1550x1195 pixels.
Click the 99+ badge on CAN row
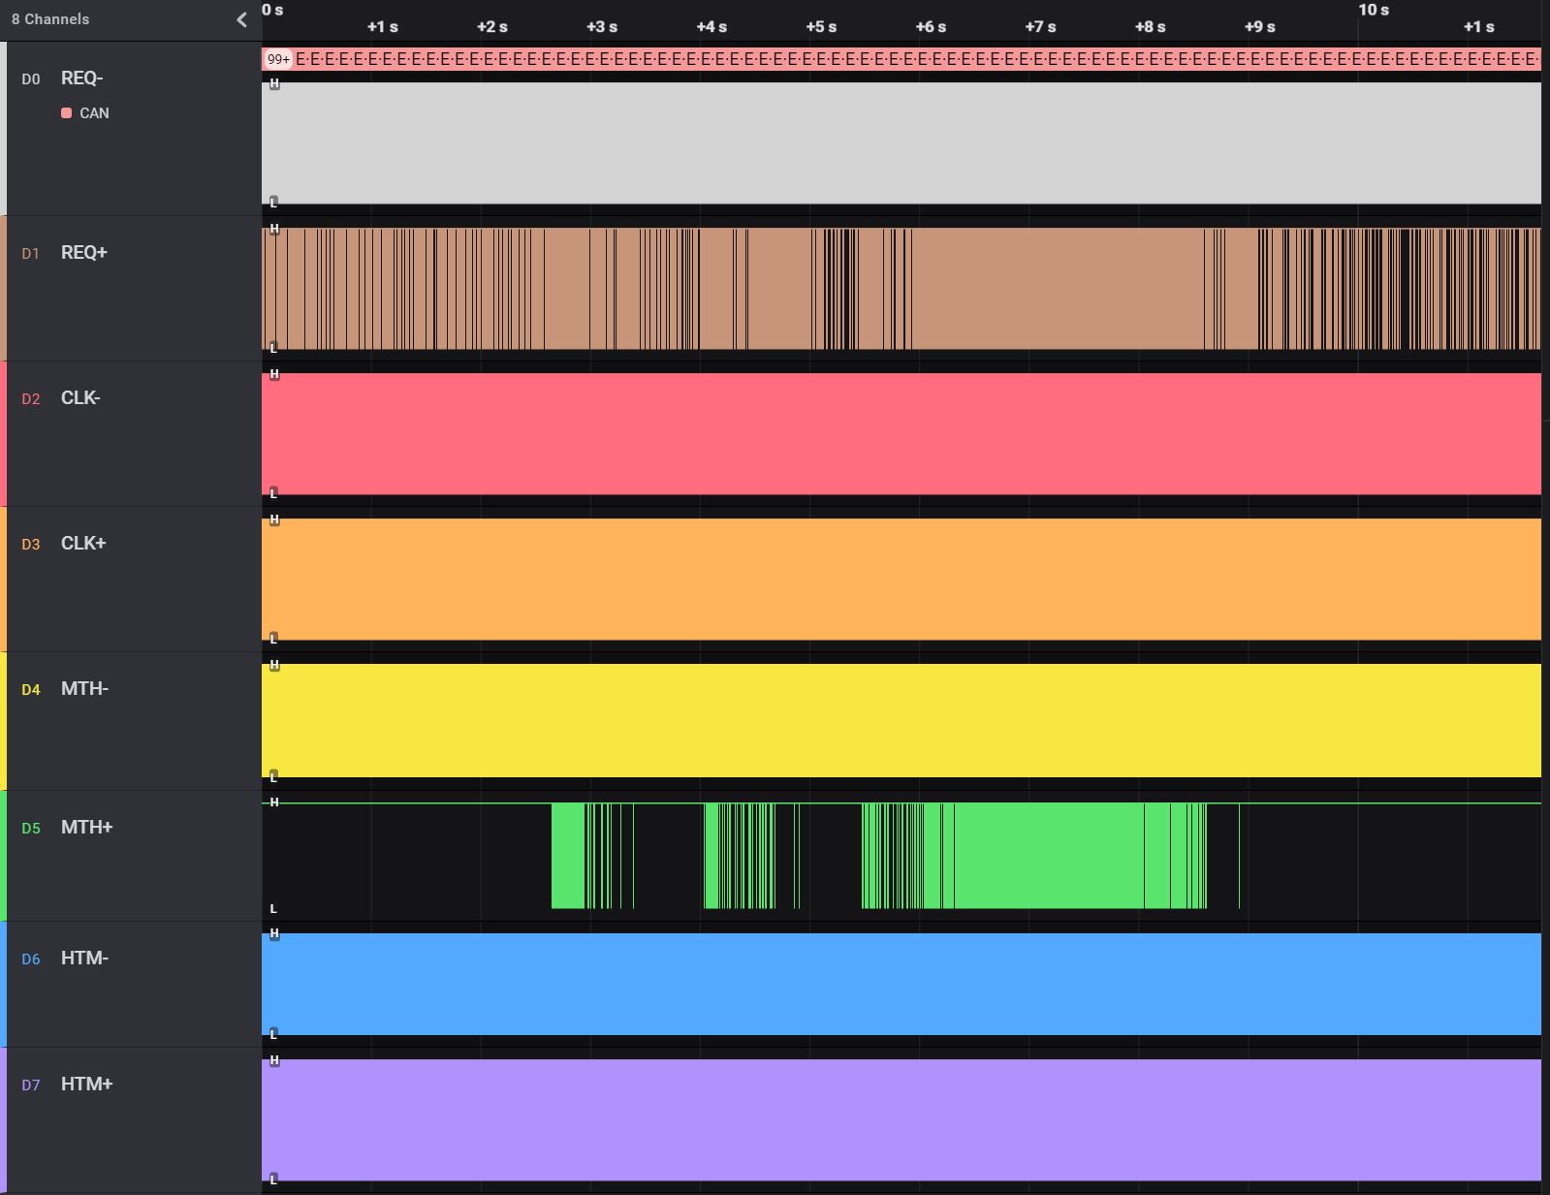(278, 60)
